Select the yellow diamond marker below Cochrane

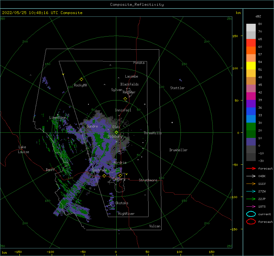pyautogui.click(x=104, y=176)
